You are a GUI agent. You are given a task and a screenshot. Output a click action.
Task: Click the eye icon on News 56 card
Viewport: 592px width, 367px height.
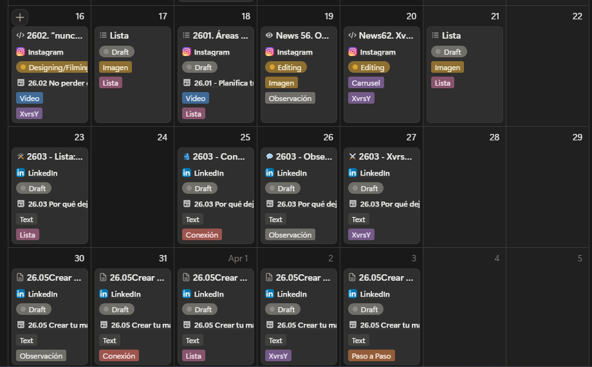pyautogui.click(x=269, y=36)
